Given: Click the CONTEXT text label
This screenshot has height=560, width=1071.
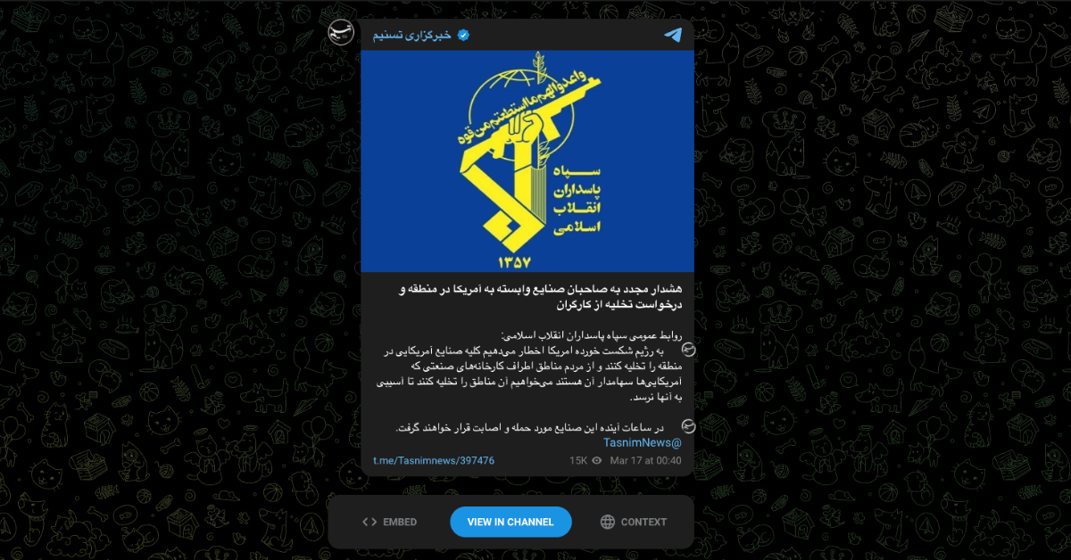Looking at the screenshot, I should point(643,522).
